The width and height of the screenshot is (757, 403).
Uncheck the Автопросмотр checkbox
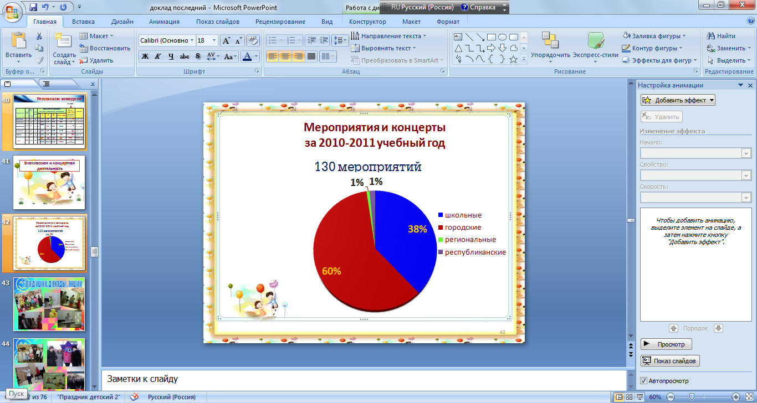[x=643, y=381]
